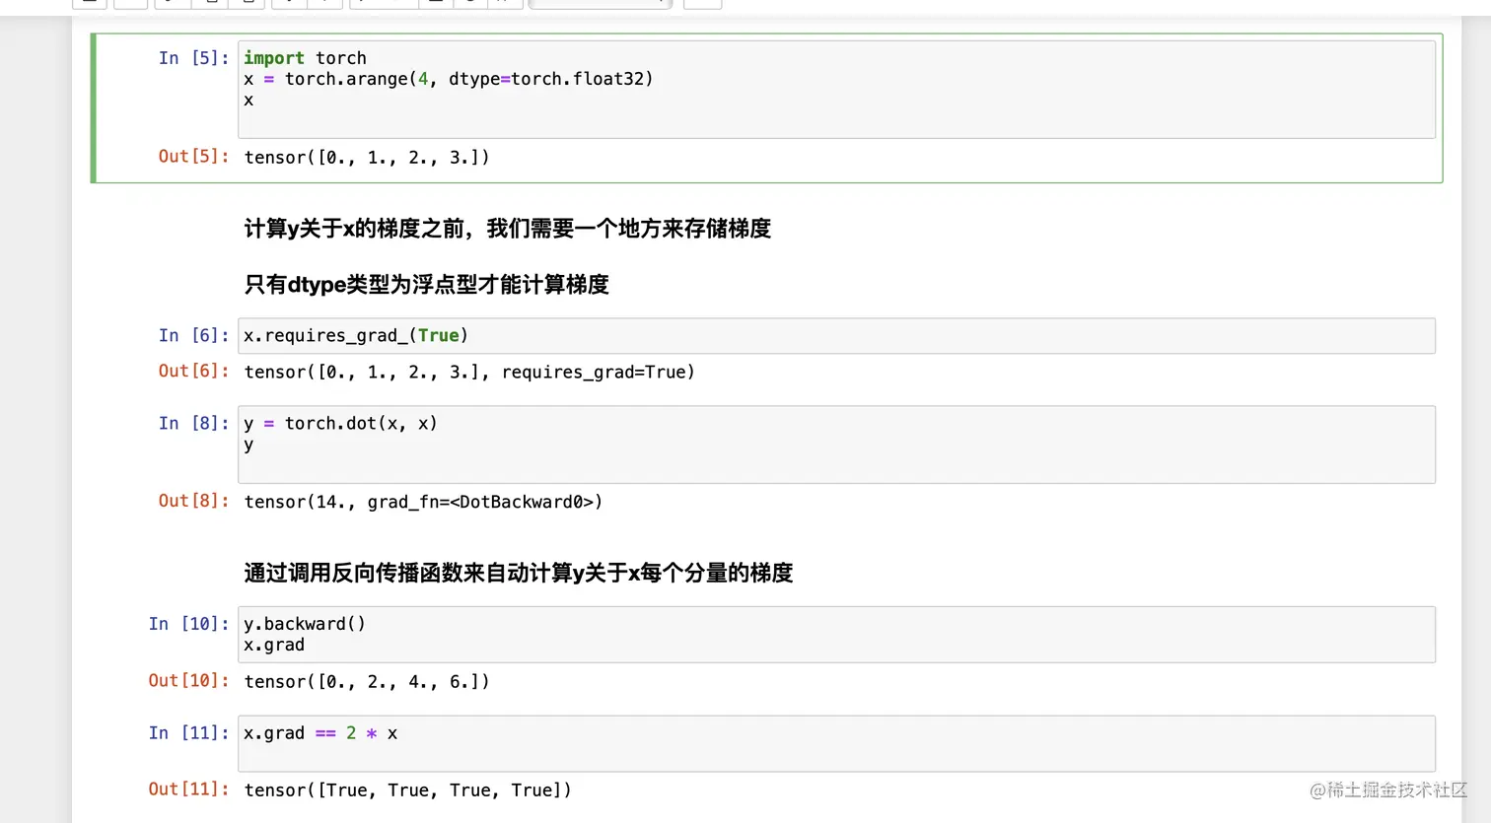Focus the x.grad == 2 * x code cell
This screenshot has width=1491, height=823.
836,744
